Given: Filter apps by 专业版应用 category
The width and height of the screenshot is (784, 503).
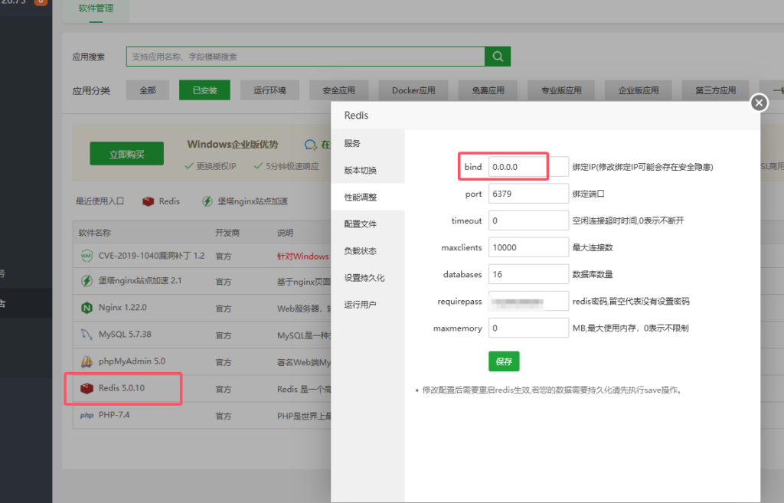Looking at the screenshot, I should point(561,90).
